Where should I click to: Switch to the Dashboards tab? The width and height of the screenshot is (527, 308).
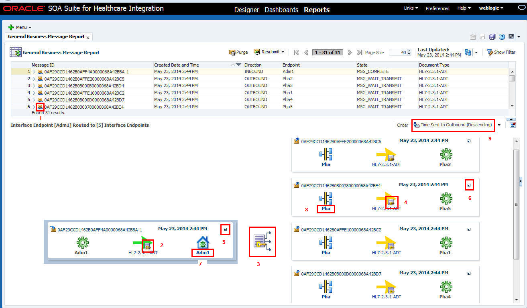click(x=281, y=10)
